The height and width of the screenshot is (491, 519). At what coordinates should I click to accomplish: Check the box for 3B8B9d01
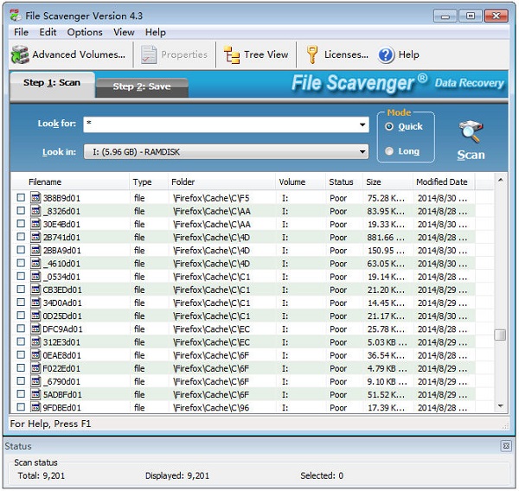[x=21, y=198]
